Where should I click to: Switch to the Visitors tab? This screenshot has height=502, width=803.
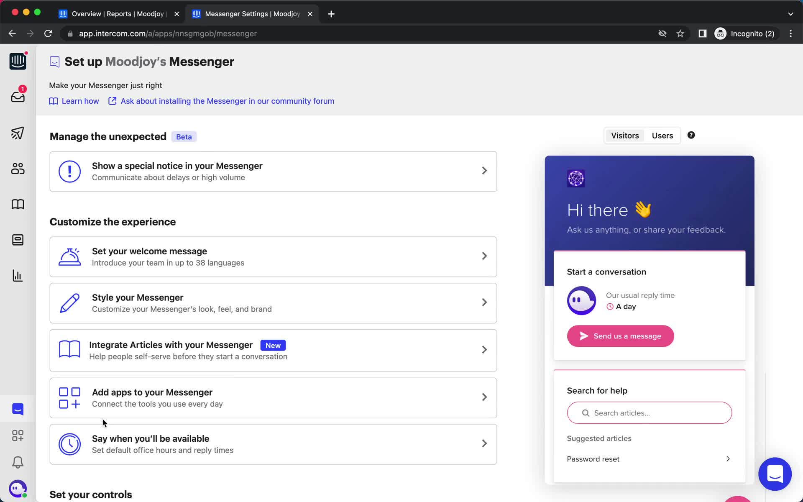coord(625,136)
